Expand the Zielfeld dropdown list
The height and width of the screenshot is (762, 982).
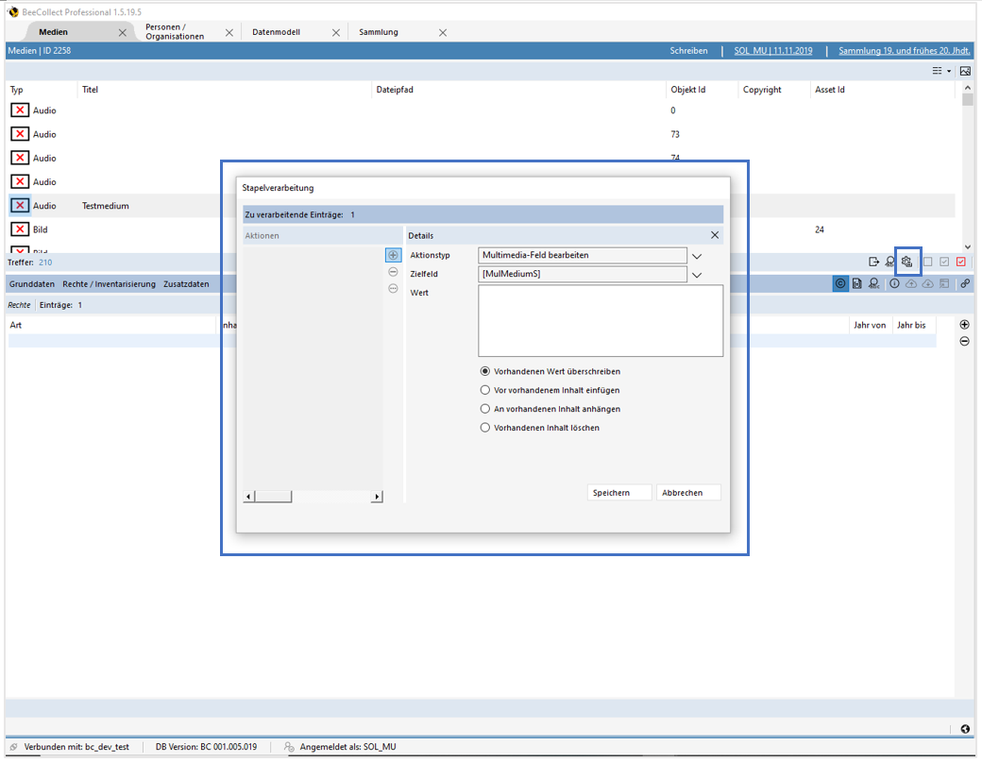(x=697, y=275)
